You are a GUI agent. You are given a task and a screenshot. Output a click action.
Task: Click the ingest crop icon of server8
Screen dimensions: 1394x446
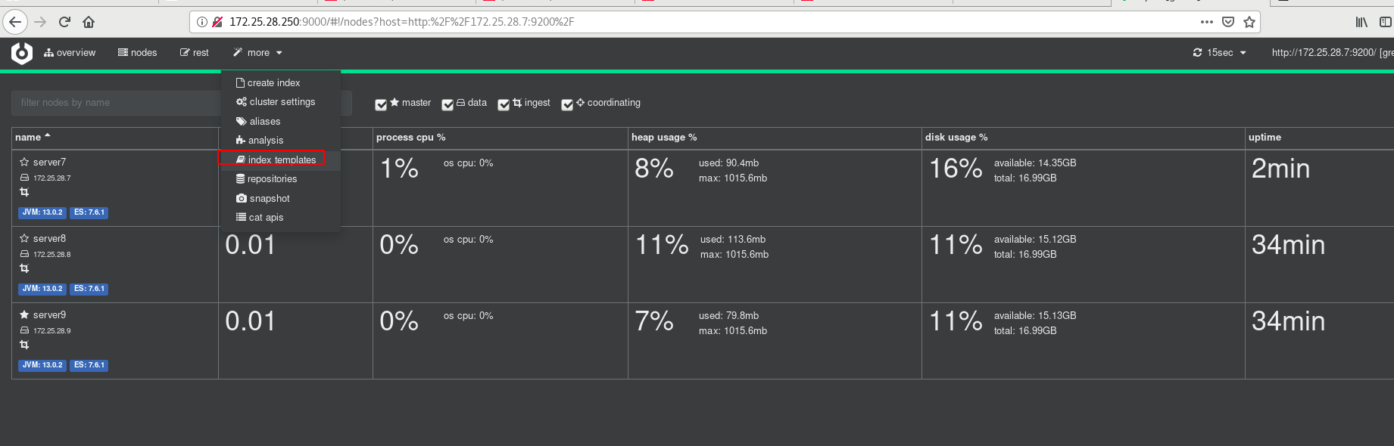tap(24, 268)
